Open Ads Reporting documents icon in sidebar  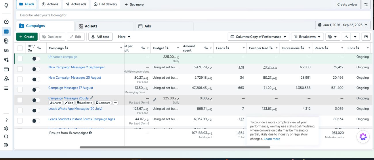pos(6,41)
